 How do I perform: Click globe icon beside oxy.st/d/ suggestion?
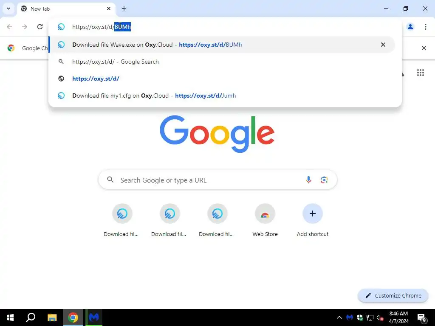(x=61, y=79)
